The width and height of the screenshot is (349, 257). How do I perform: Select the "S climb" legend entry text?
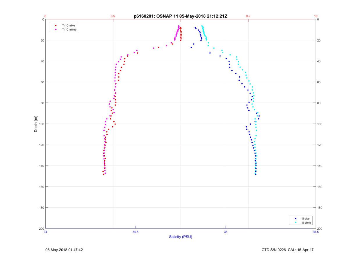307,222
